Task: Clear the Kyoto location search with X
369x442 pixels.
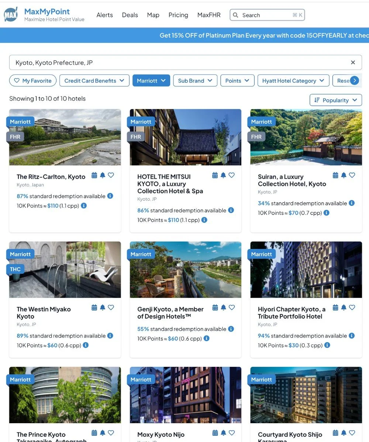Action: point(353,63)
